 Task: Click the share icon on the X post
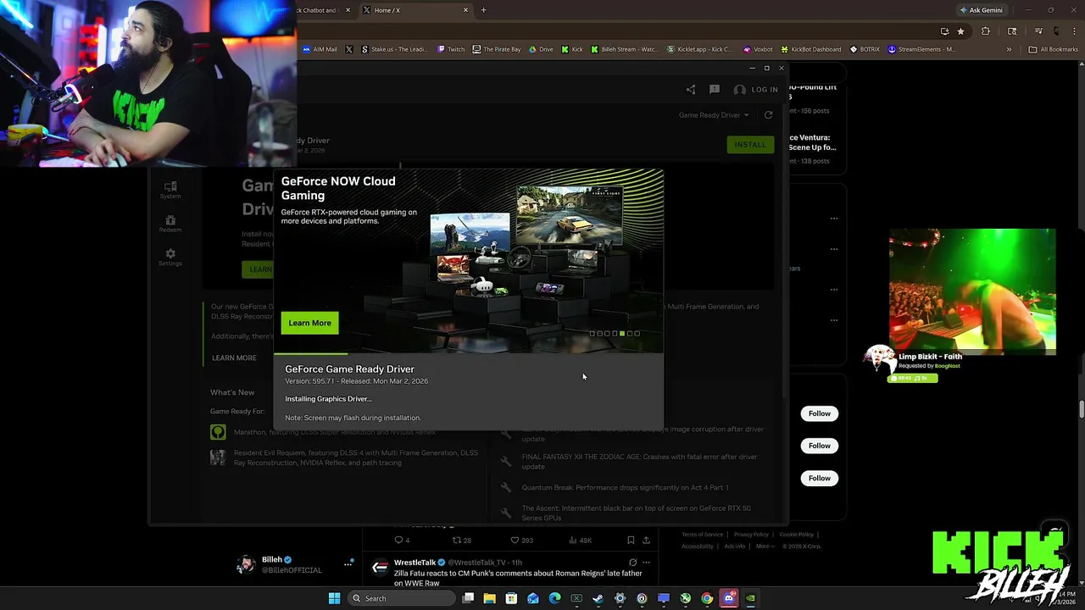coord(646,541)
